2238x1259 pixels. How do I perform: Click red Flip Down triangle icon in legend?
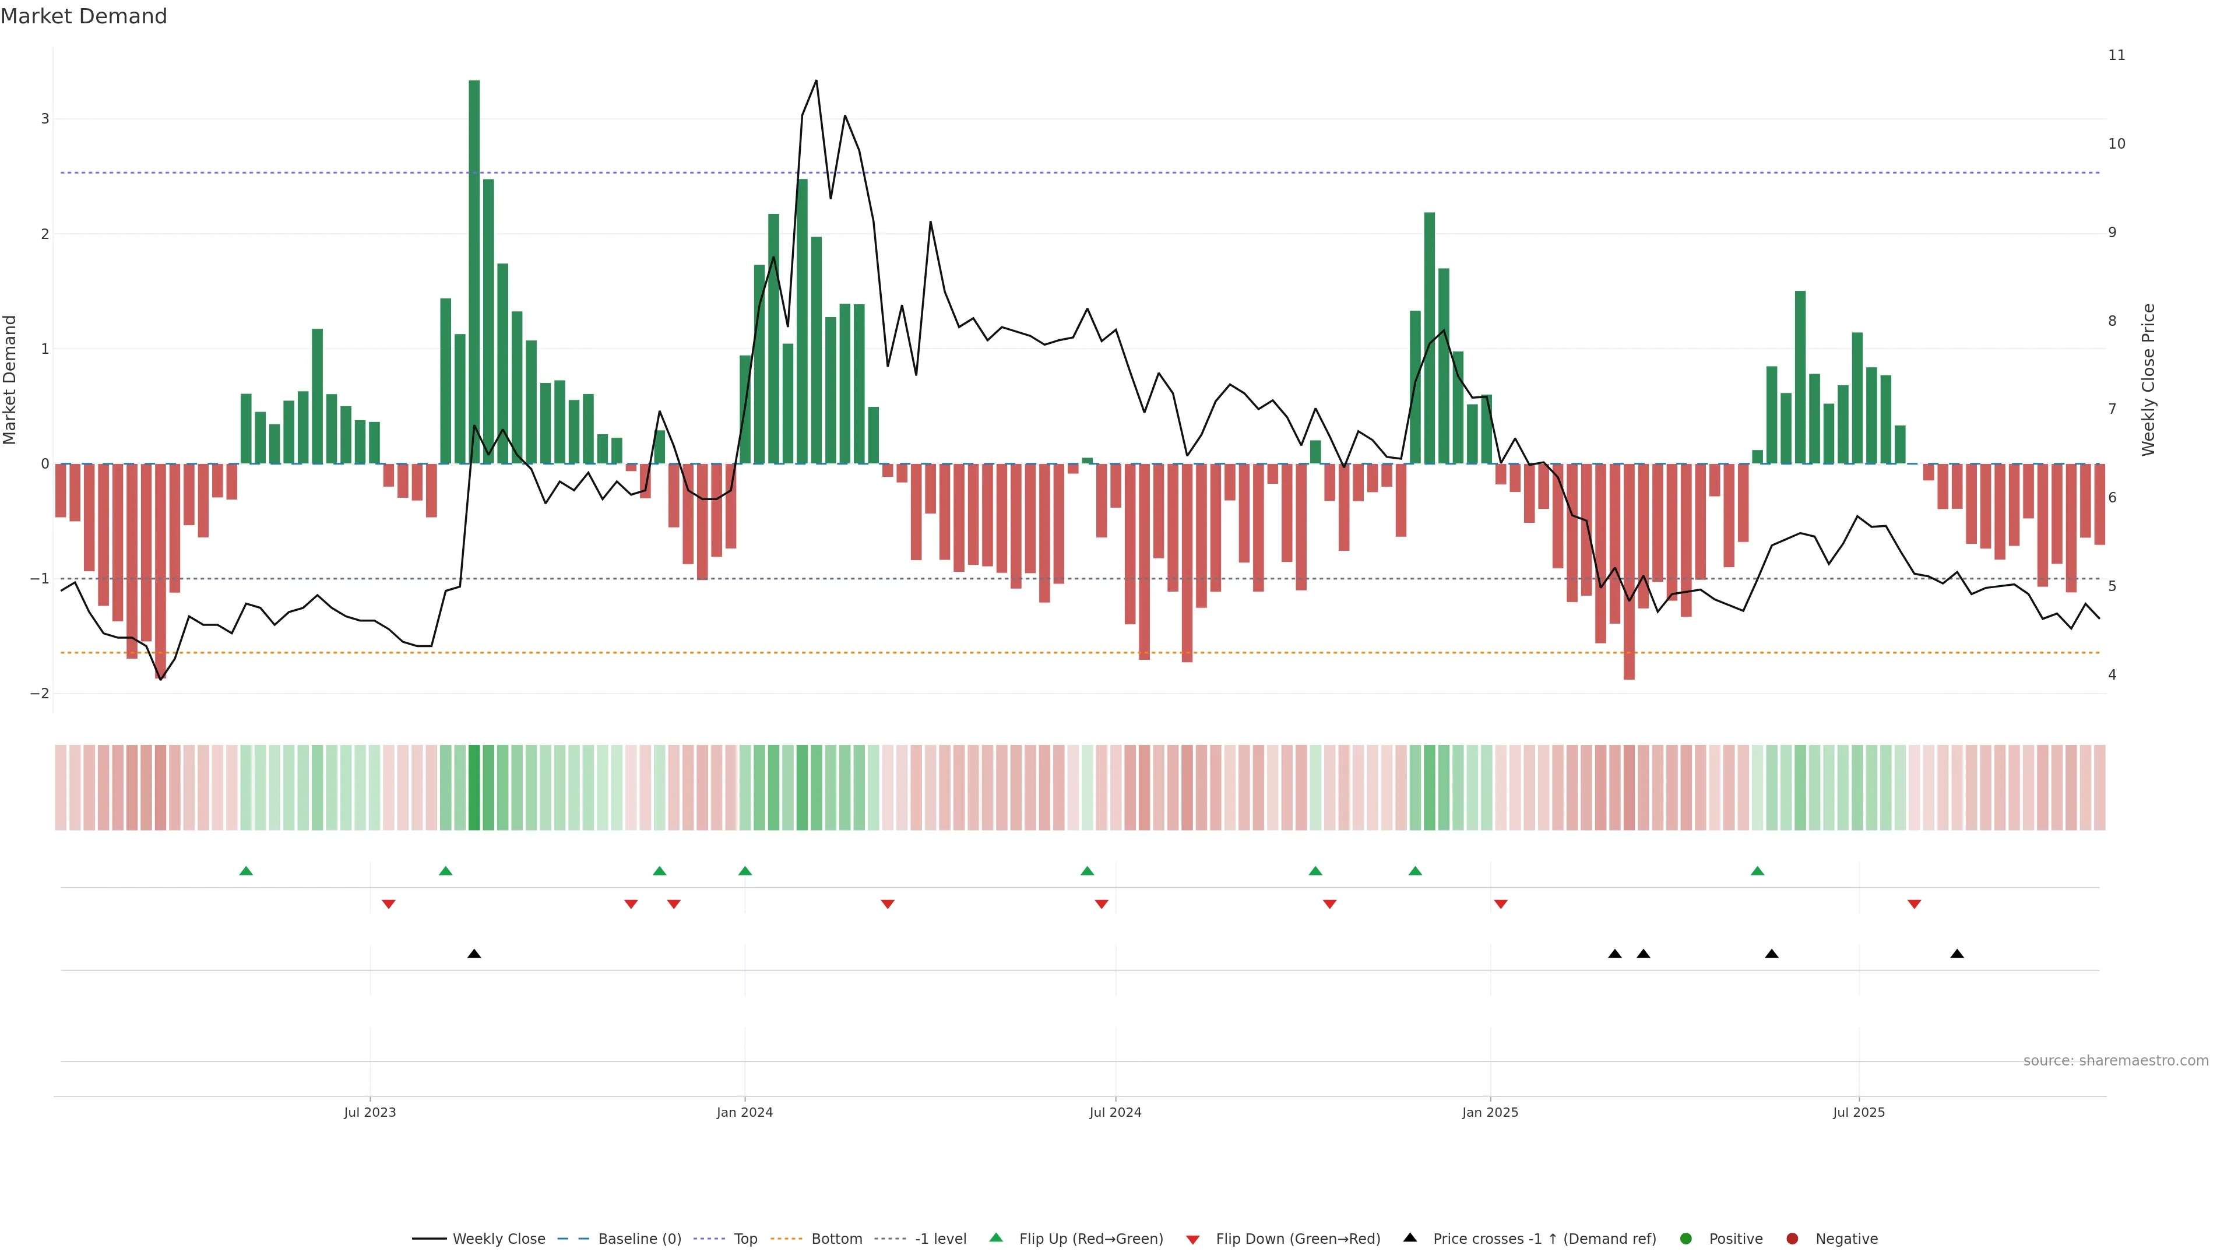pos(1193,1239)
